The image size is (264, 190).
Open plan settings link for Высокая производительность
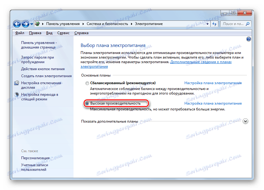coord(213,103)
